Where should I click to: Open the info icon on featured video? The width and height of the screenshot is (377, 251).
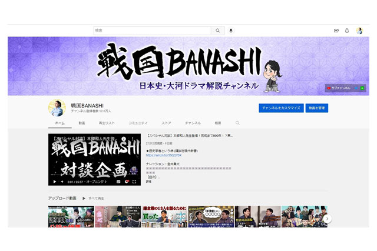(x=124, y=139)
